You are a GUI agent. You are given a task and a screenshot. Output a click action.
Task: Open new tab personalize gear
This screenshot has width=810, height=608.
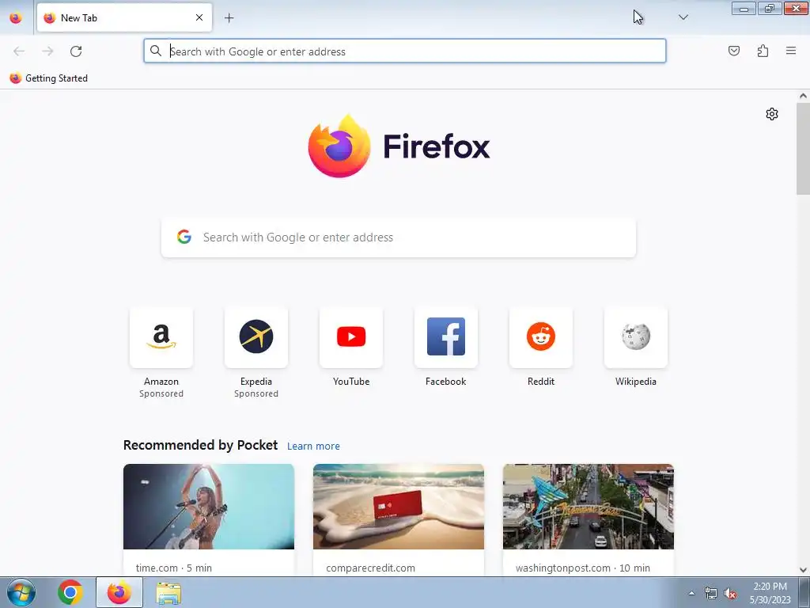point(772,114)
